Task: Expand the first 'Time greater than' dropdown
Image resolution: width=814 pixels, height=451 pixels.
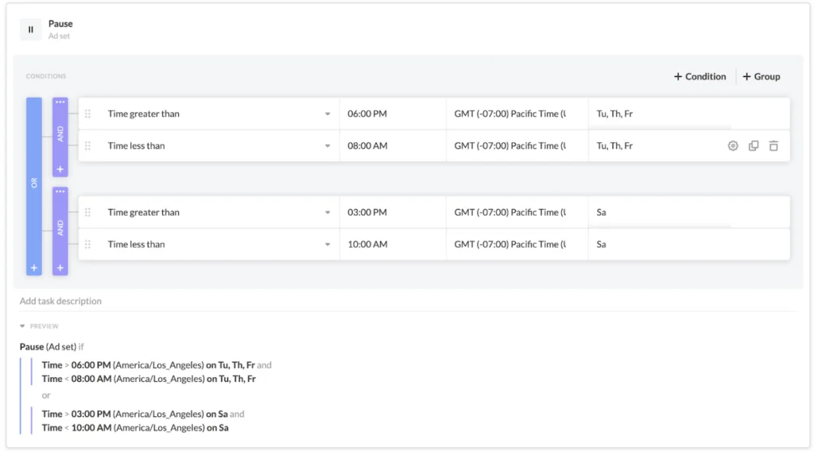Action: pyautogui.click(x=327, y=114)
